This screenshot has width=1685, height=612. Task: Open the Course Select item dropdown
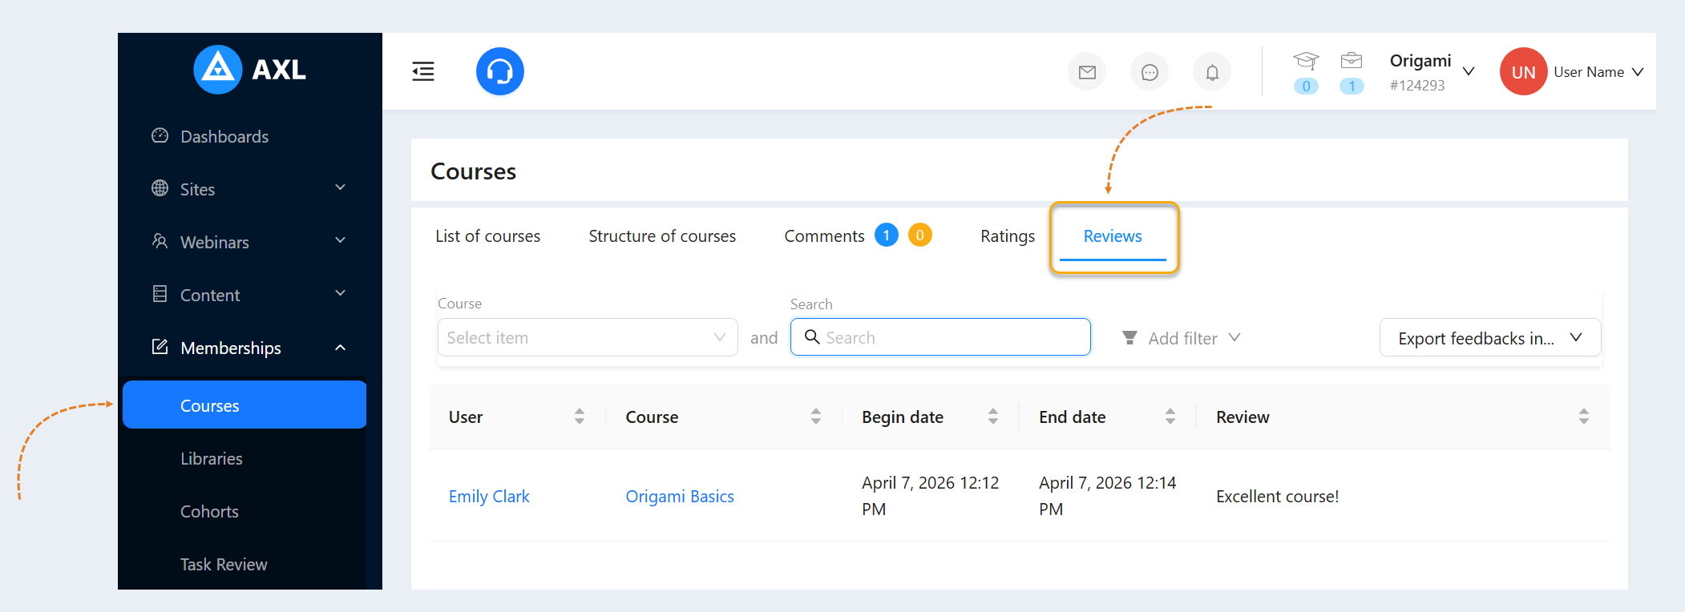coord(588,337)
